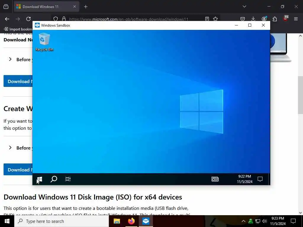Open the host network tray icon
The width and height of the screenshot is (303, 227).
258,221
